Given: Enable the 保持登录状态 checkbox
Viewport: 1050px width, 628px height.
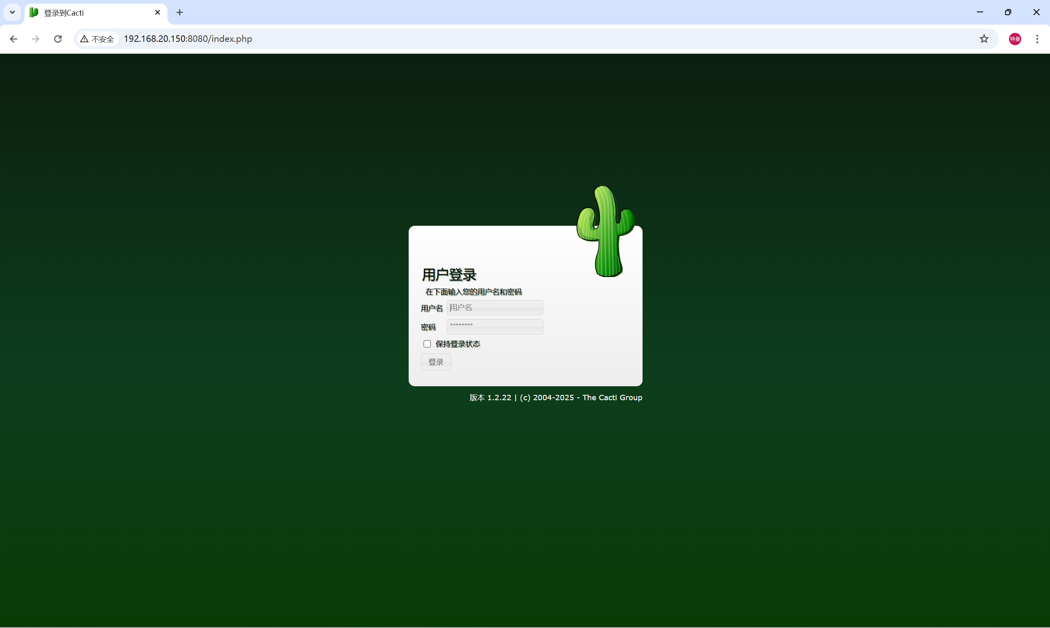Looking at the screenshot, I should pos(427,344).
